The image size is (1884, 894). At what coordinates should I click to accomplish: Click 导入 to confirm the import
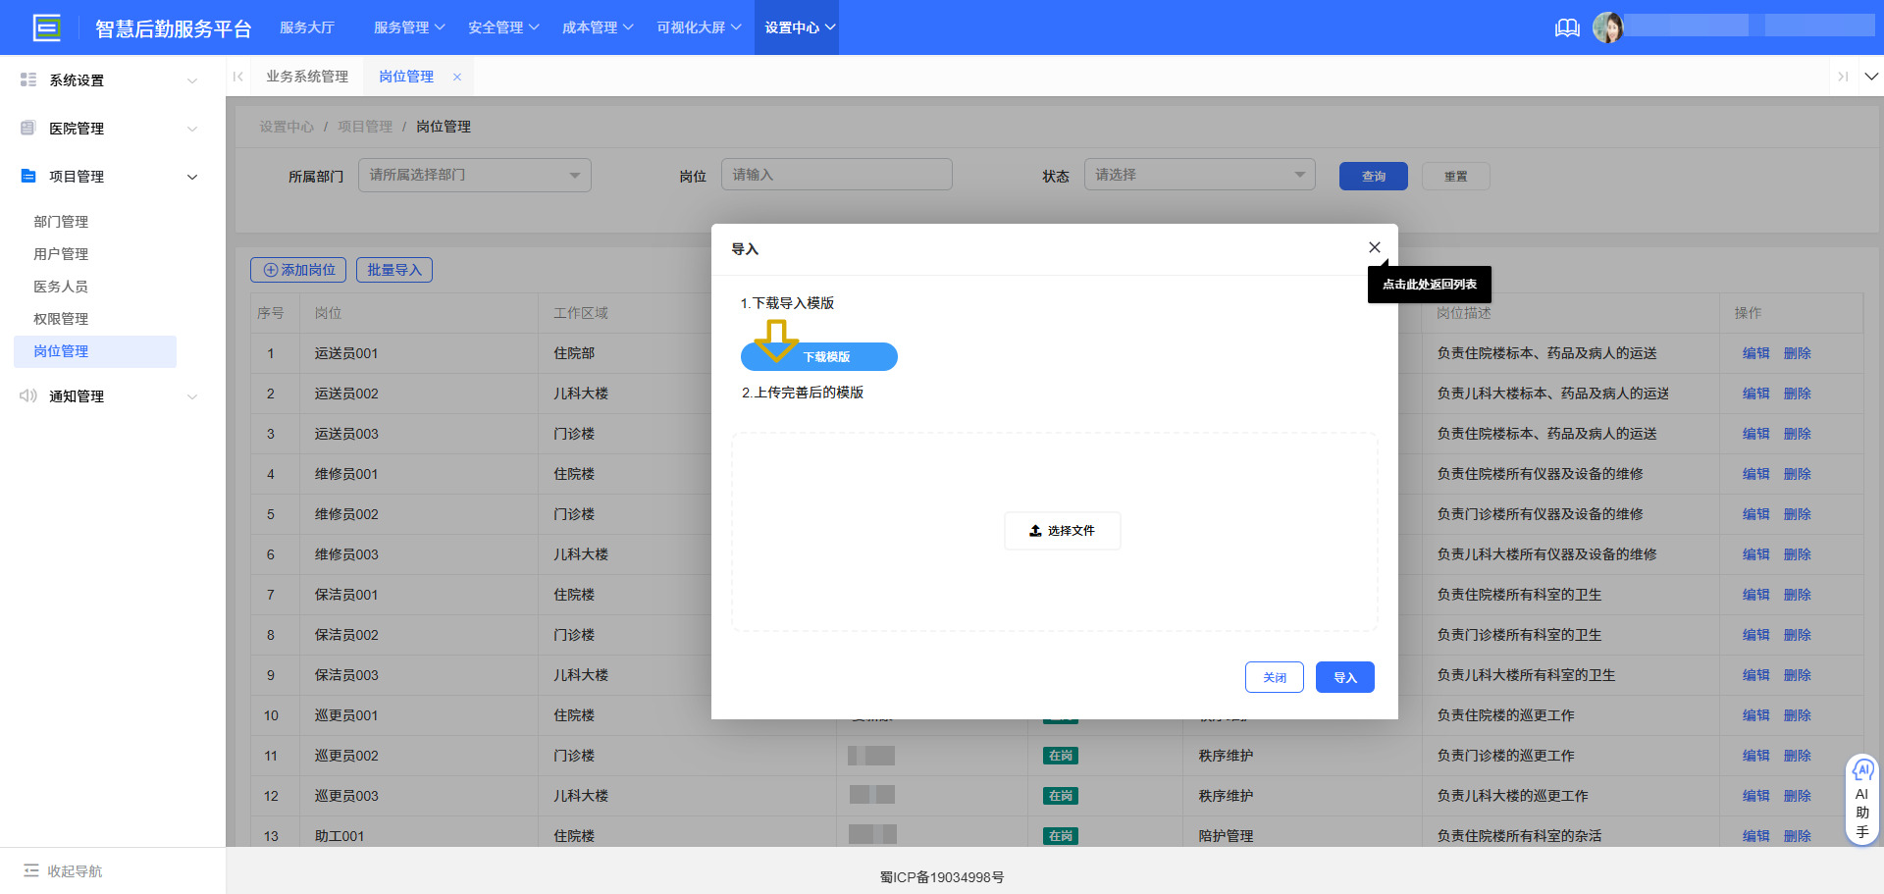(x=1344, y=677)
